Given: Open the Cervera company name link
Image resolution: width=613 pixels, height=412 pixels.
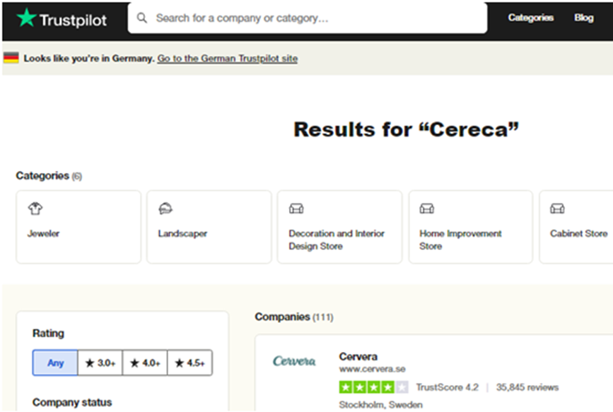Looking at the screenshot, I should point(358,356).
